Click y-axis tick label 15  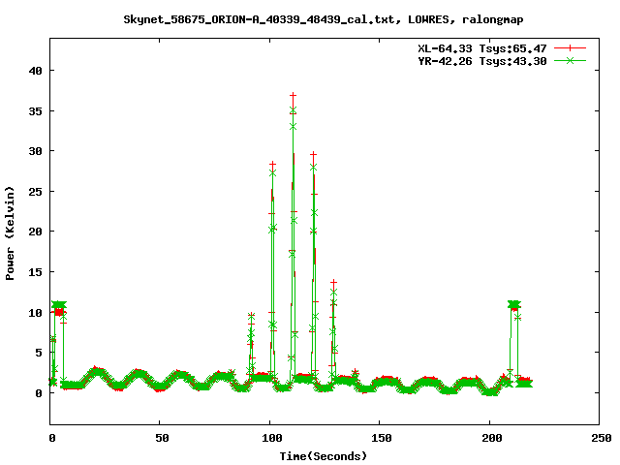click(x=35, y=272)
